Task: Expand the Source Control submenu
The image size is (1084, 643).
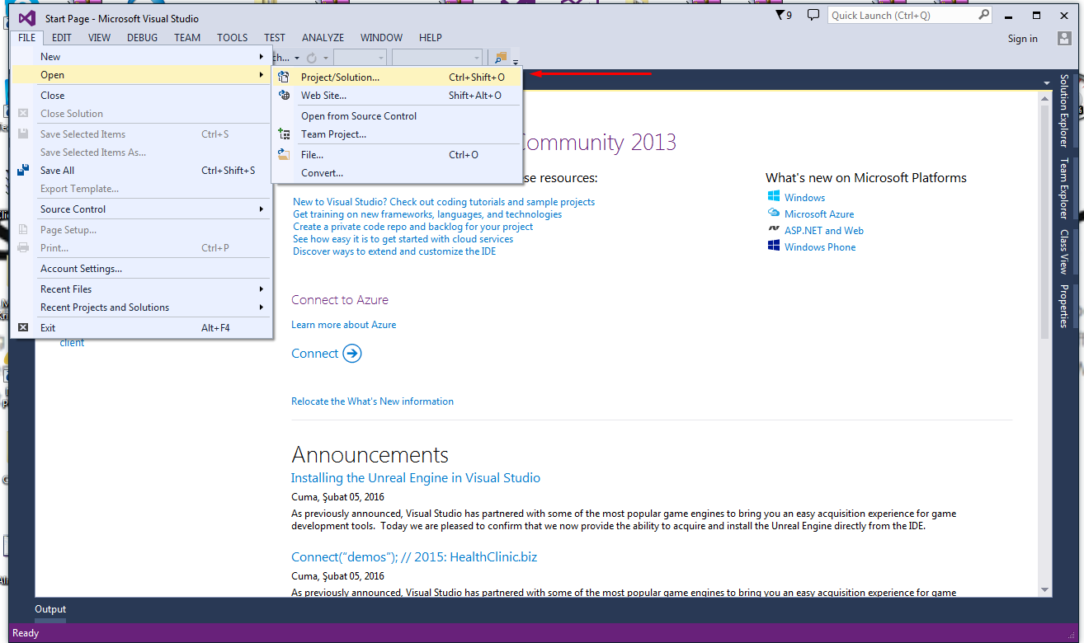Action: tap(262, 209)
